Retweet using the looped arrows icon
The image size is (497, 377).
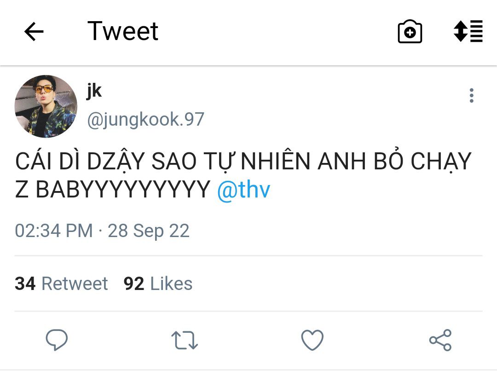click(x=185, y=341)
